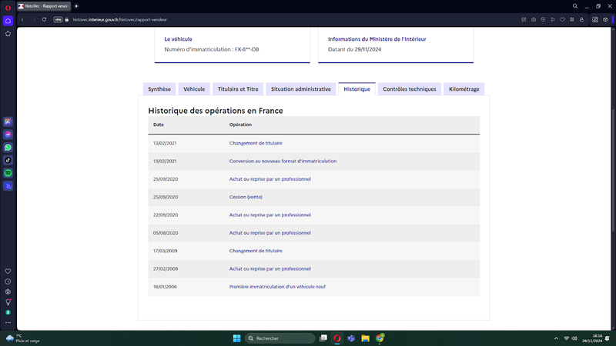Open Messenger in the sidebar
The width and height of the screenshot is (616, 346).
pos(8,135)
